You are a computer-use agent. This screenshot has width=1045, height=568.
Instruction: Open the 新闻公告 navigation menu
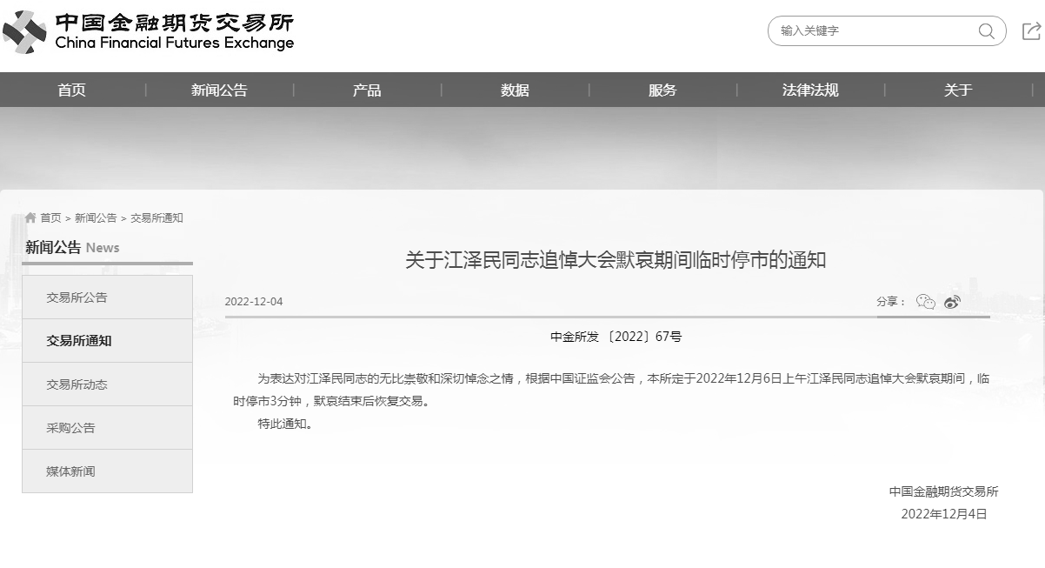pos(219,90)
